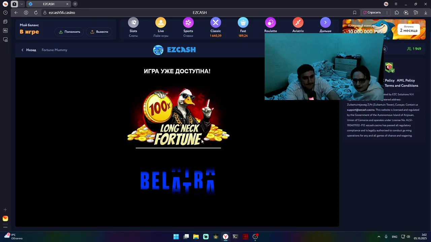
Task: Go back with the Назад link
Action: 29,50
